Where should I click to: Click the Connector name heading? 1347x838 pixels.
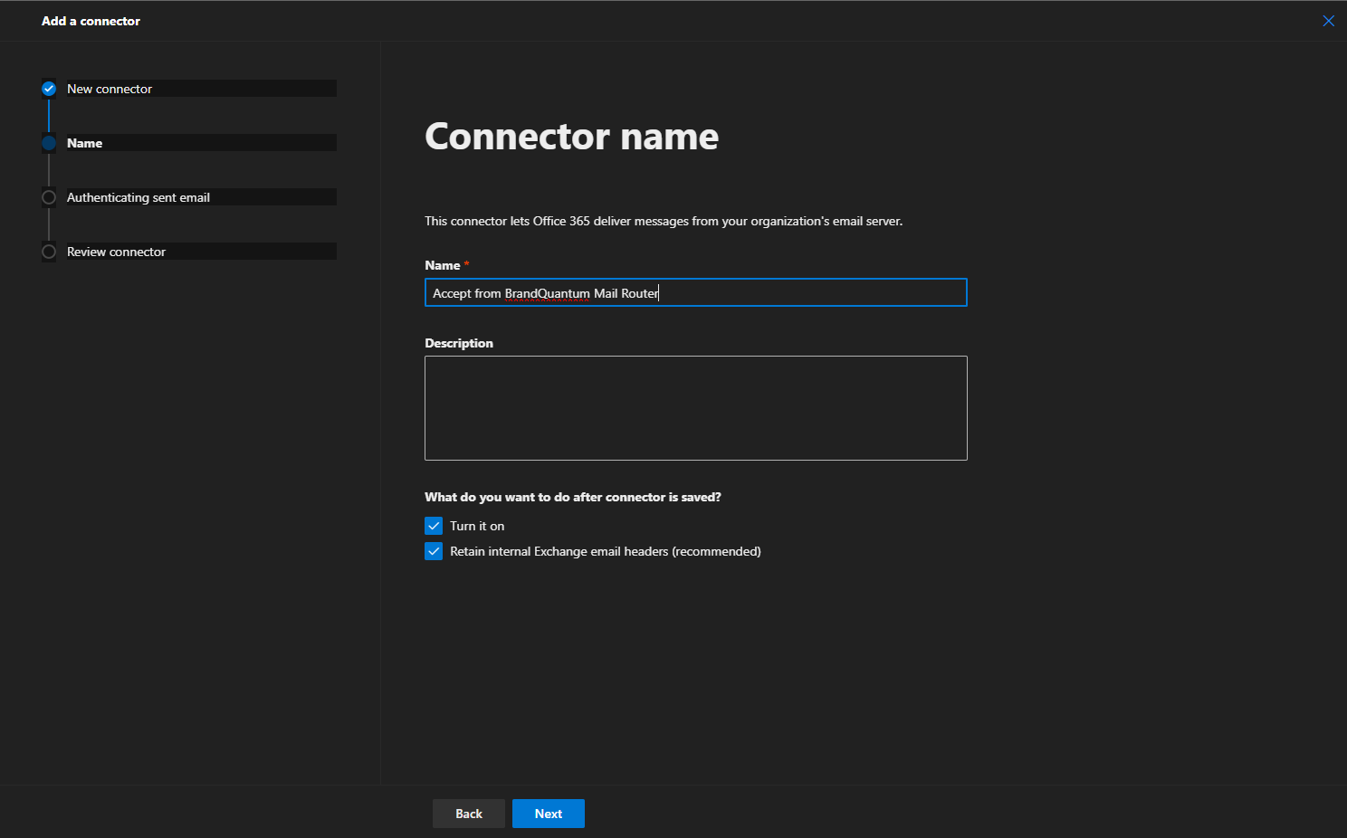pos(572,137)
